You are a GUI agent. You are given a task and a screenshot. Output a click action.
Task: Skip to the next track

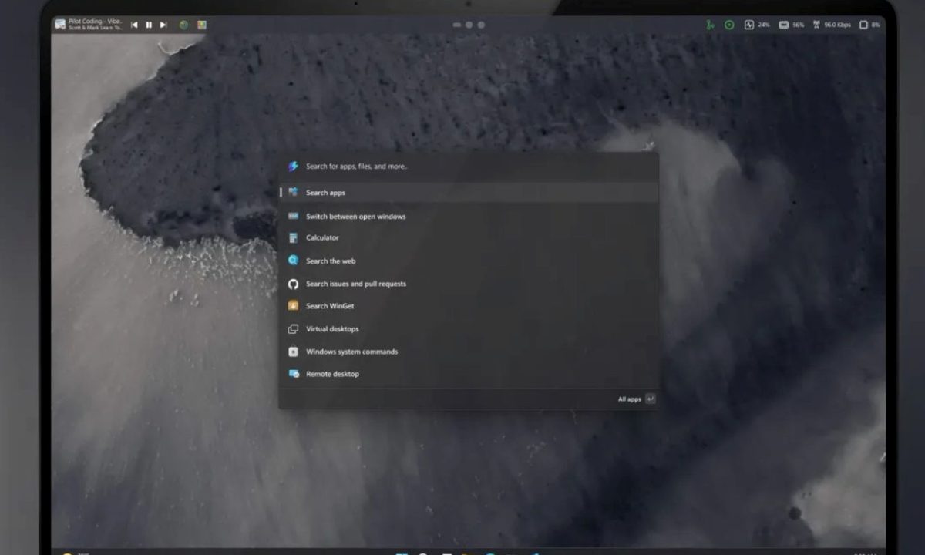[163, 25]
